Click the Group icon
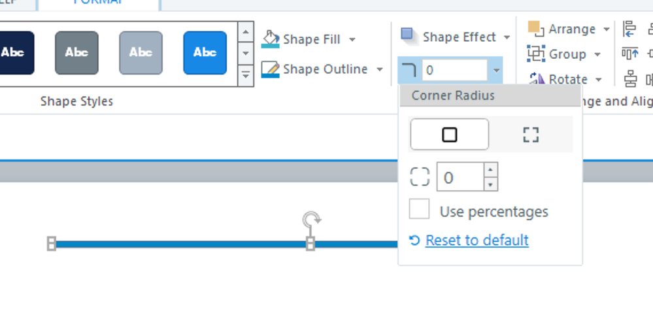 click(535, 54)
